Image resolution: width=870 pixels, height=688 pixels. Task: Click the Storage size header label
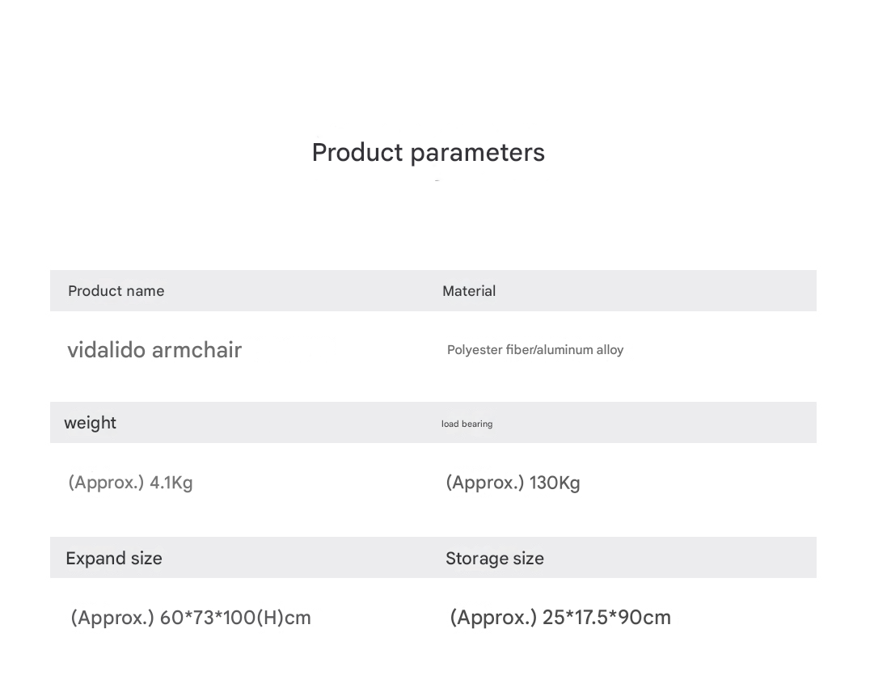tap(494, 558)
